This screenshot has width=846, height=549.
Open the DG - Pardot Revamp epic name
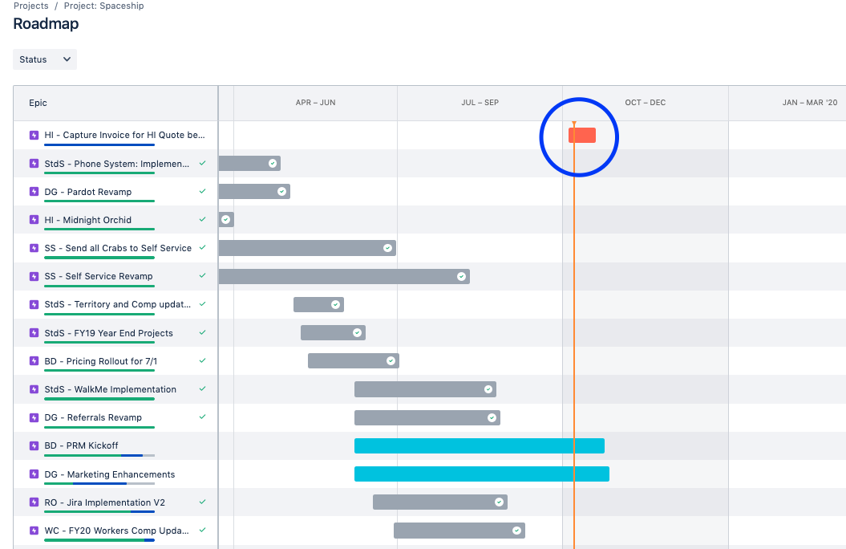(88, 192)
